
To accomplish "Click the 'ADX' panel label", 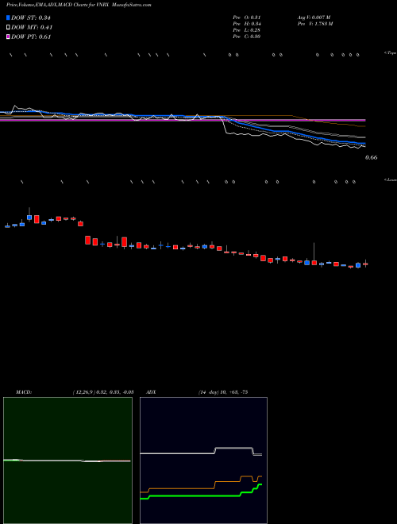I will pos(151,392).
